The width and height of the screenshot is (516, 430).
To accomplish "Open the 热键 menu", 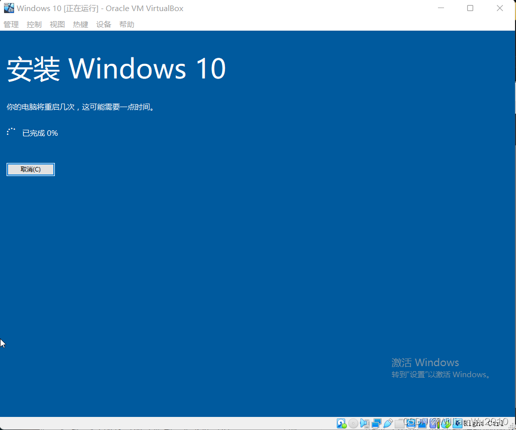I will (81, 25).
